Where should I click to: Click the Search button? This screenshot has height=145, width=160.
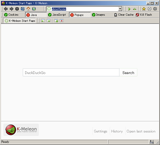128,72
